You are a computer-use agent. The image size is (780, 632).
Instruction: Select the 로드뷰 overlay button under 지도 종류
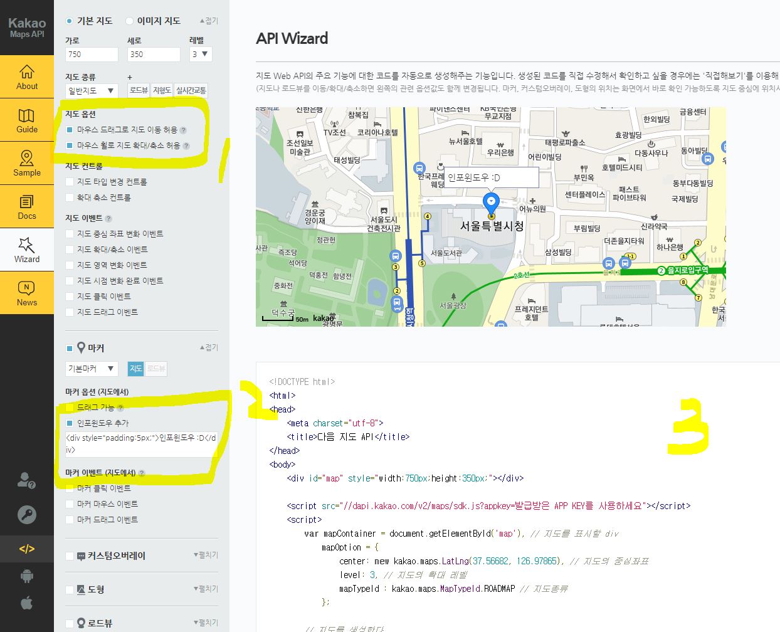click(x=139, y=90)
